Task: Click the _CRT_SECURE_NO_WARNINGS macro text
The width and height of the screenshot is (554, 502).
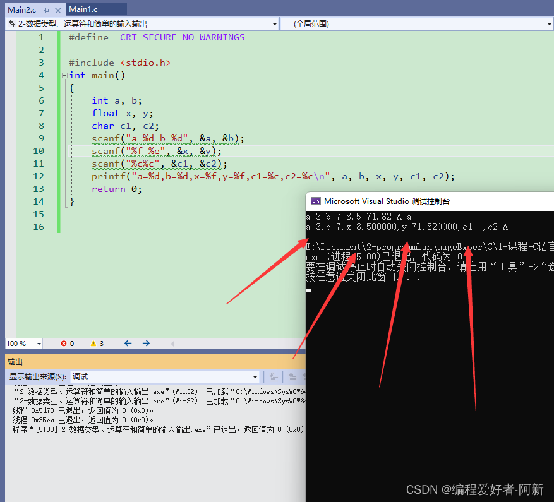Action: [179, 37]
